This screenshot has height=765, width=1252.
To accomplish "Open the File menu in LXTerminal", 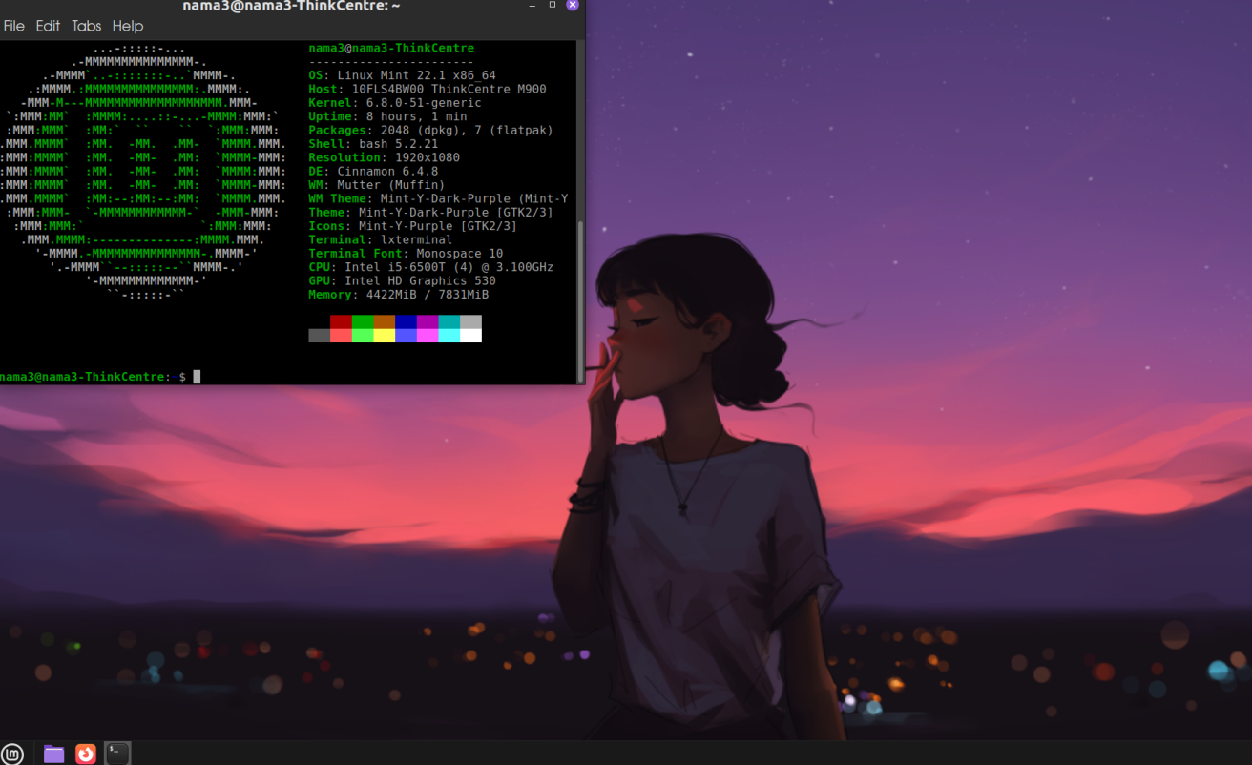I will click(x=14, y=26).
